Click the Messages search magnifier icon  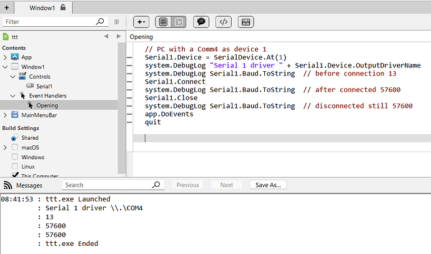156,185
